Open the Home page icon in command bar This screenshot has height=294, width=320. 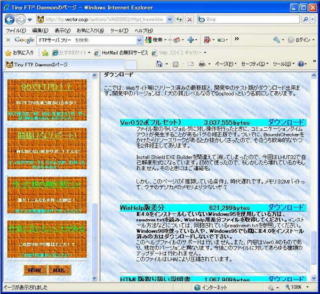coord(159,64)
